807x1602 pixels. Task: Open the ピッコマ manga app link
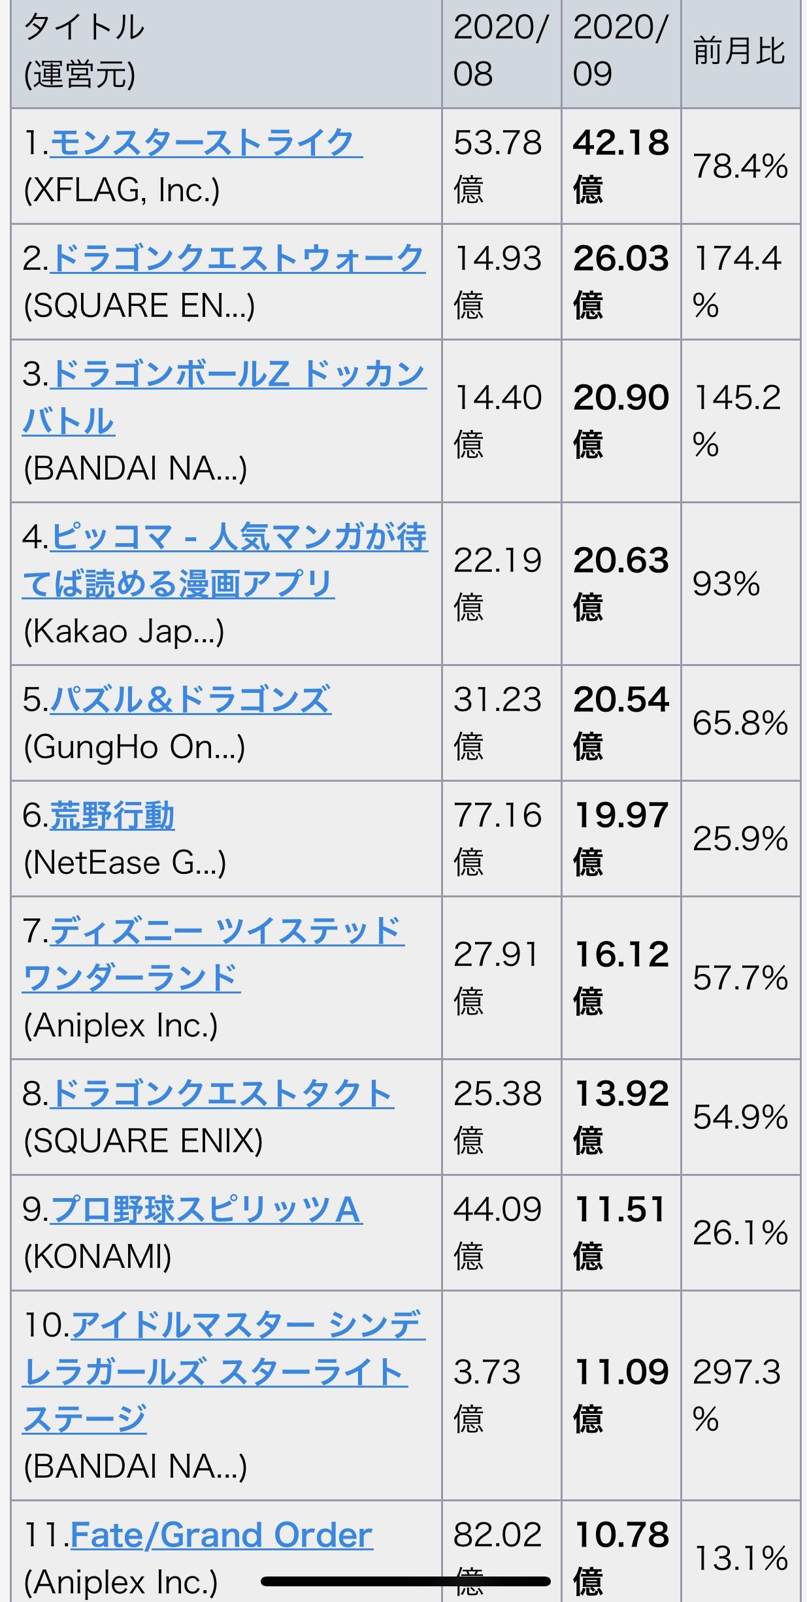(225, 560)
